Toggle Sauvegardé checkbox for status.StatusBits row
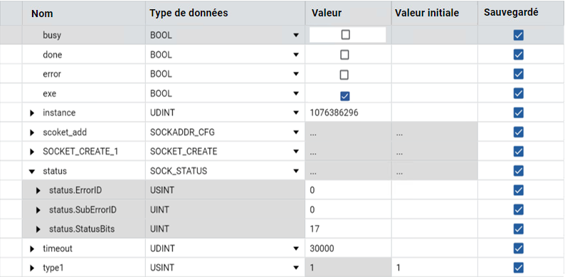This screenshot has width=565, height=277. coord(519,229)
